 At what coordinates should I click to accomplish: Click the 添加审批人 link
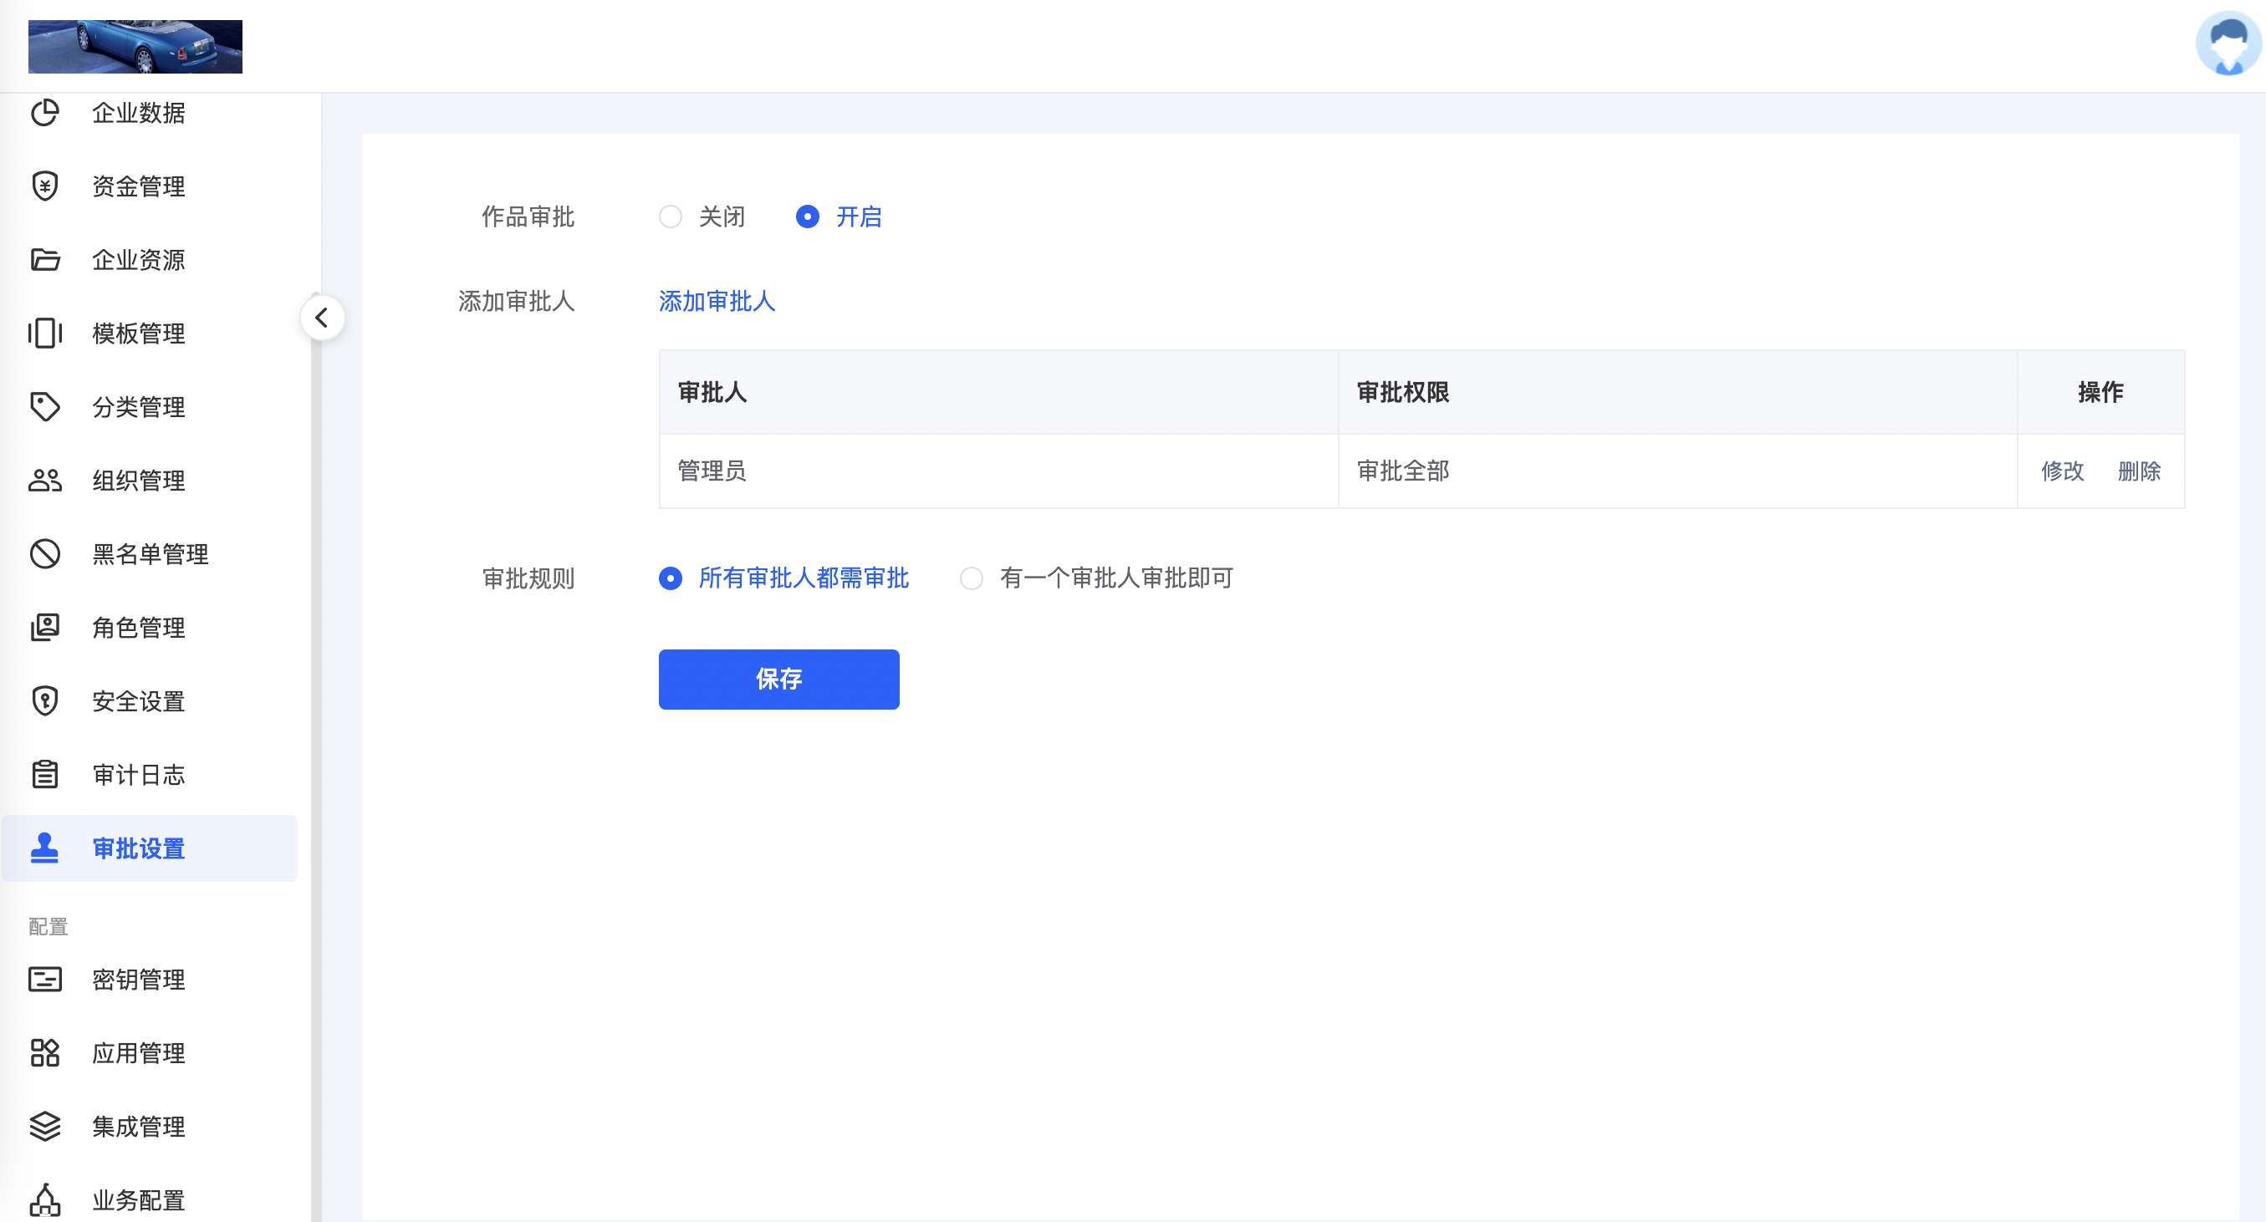[x=716, y=302]
